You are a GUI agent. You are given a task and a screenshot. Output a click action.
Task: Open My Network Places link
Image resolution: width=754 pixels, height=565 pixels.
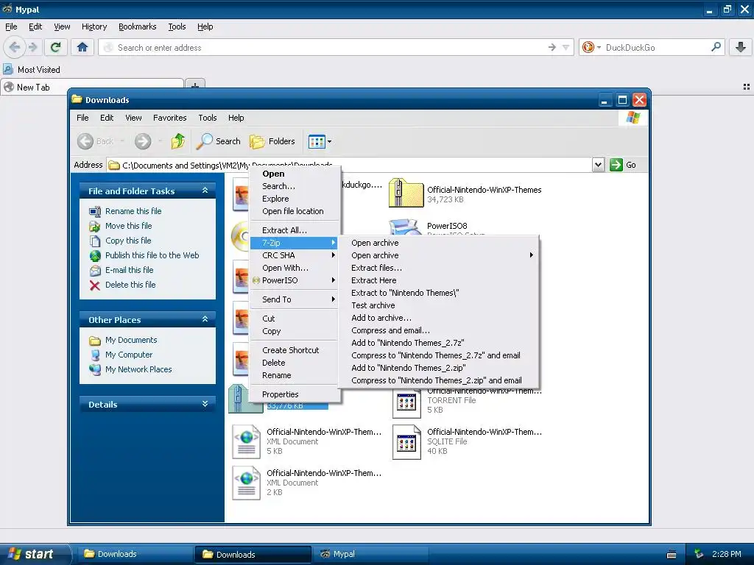[x=138, y=369]
